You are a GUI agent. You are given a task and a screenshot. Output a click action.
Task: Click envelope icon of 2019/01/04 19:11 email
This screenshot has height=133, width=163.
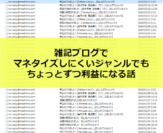(7, 118)
